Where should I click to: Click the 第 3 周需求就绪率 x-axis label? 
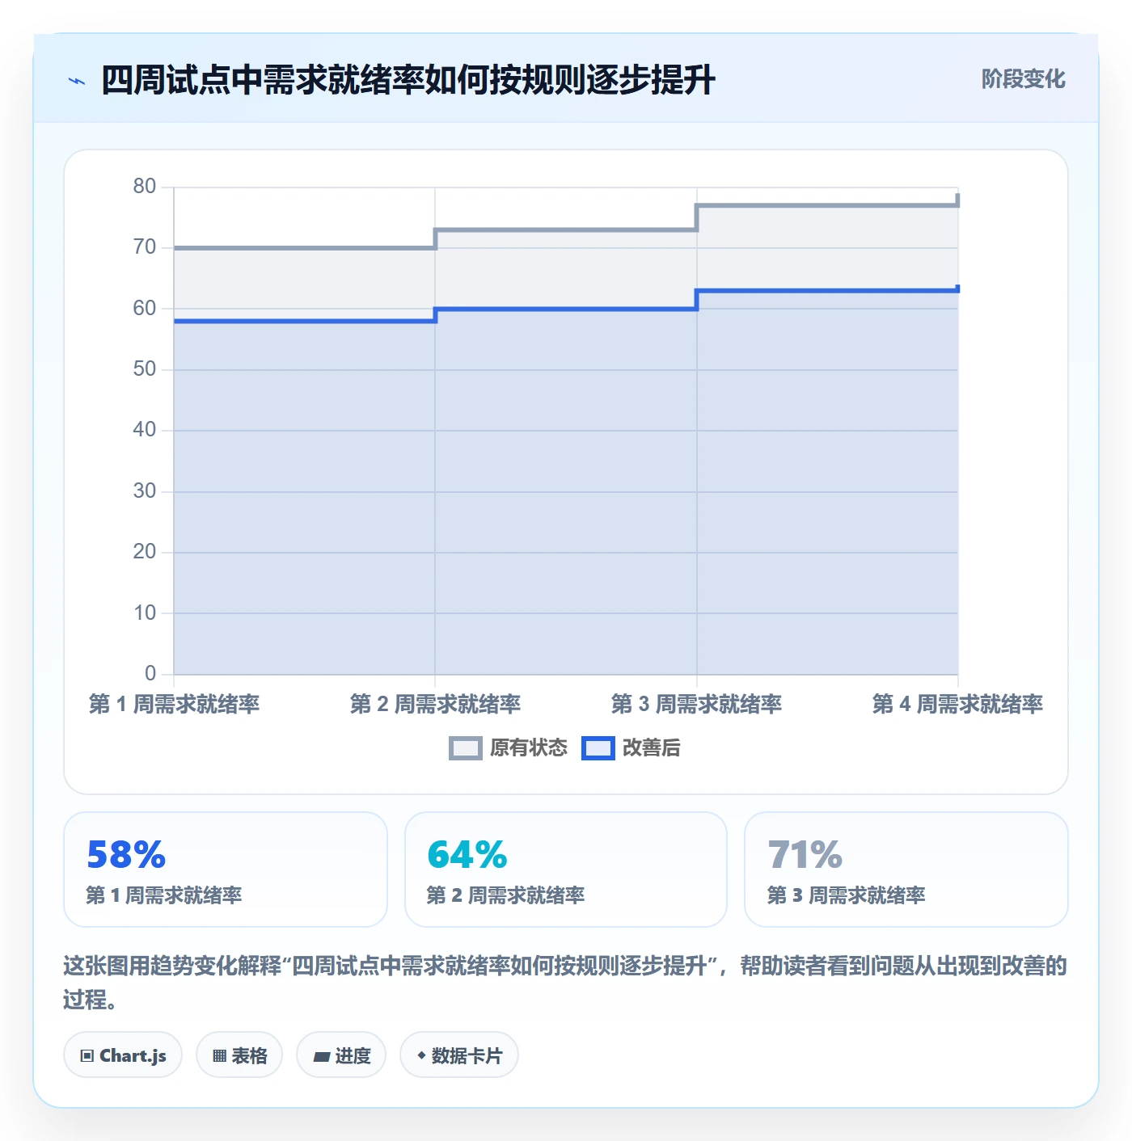[696, 705]
